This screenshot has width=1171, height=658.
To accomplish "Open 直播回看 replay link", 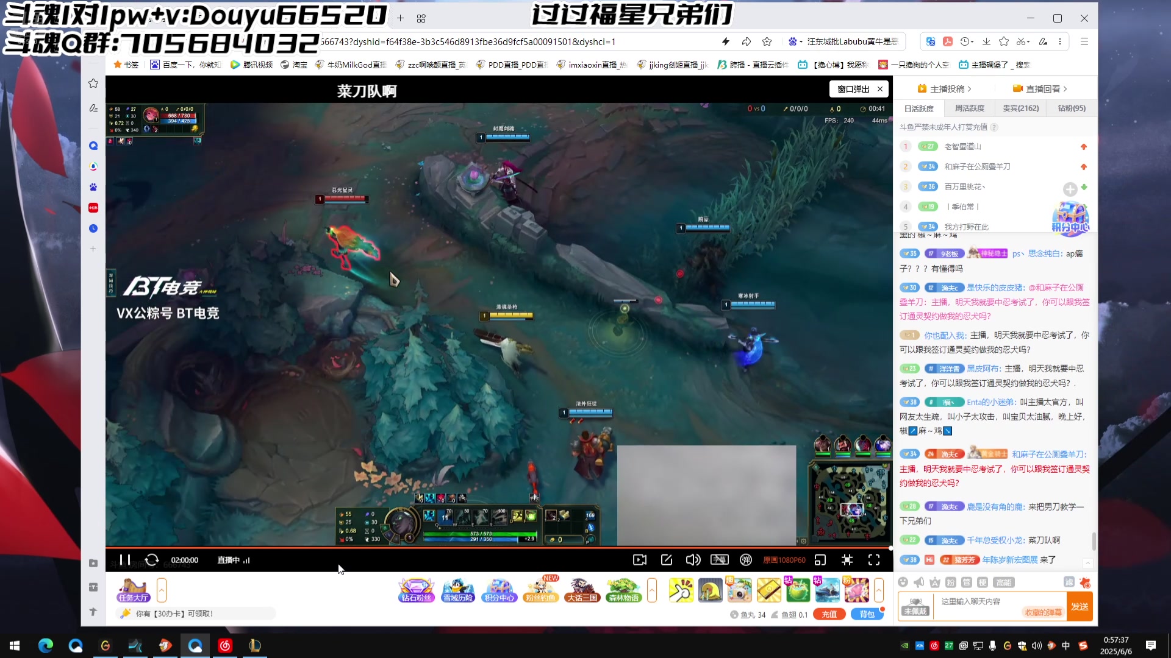I will [1039, 89].
